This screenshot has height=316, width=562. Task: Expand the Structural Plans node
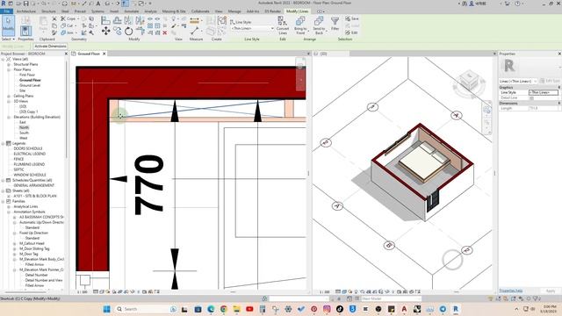pyautogui.click(x=9, y=64)
